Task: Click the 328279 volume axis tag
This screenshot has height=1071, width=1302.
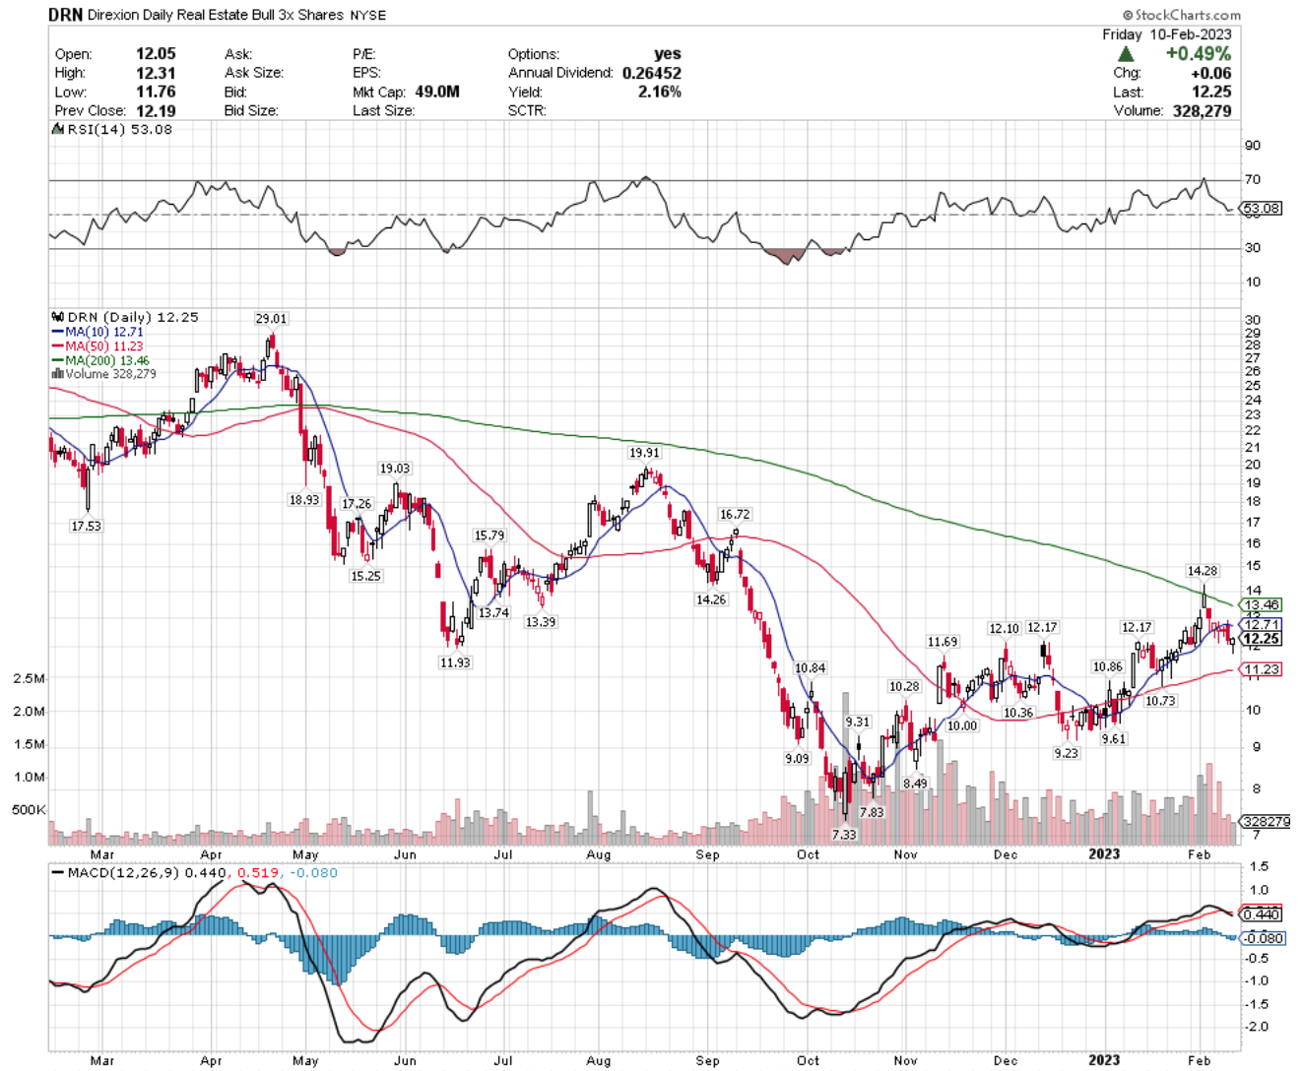Action: [1266, 821]
